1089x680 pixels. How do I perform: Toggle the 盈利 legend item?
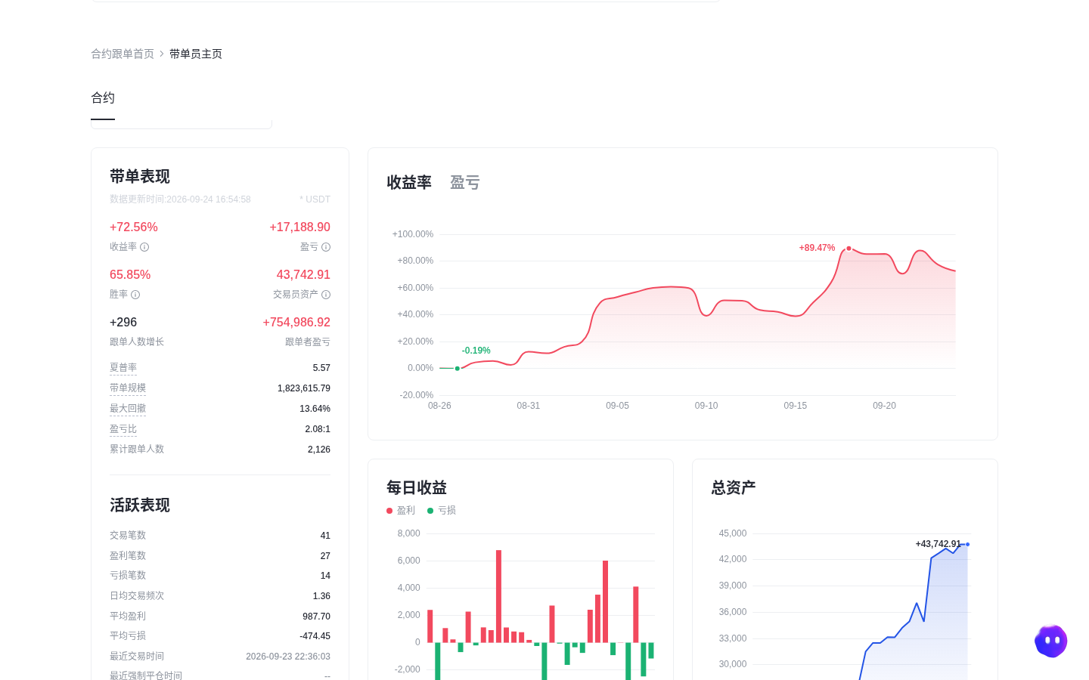point(401,511)
